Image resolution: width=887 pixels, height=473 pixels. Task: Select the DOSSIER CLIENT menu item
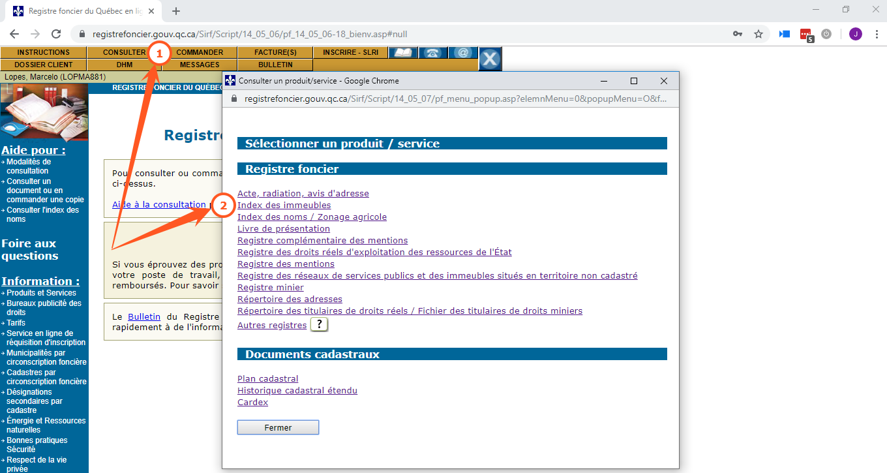[44, 65]
